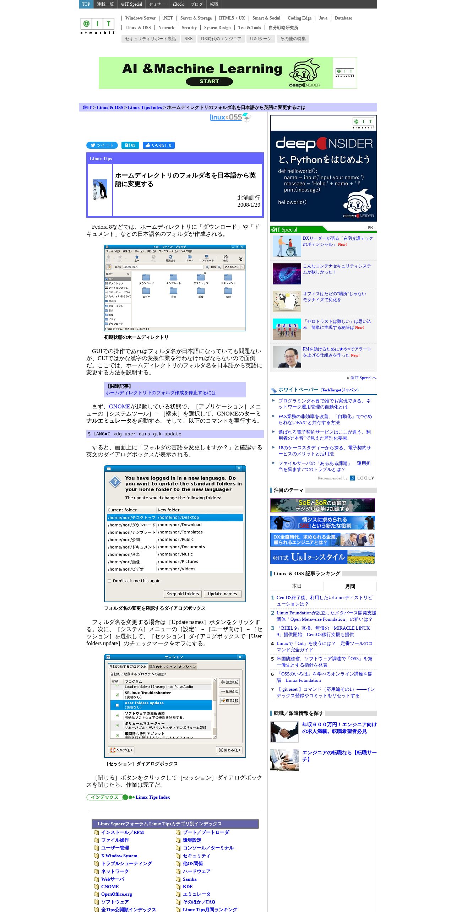Viewport: 456px width, 912px height.
Task: Click the Linux Tips penguin icon
Action: point(100,190)
